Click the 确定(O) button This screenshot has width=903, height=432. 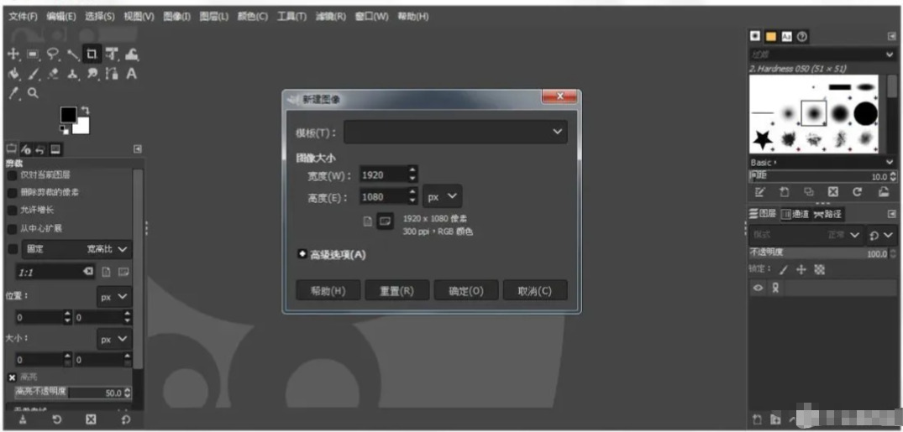pyautogui.click(x=466, y=290)
